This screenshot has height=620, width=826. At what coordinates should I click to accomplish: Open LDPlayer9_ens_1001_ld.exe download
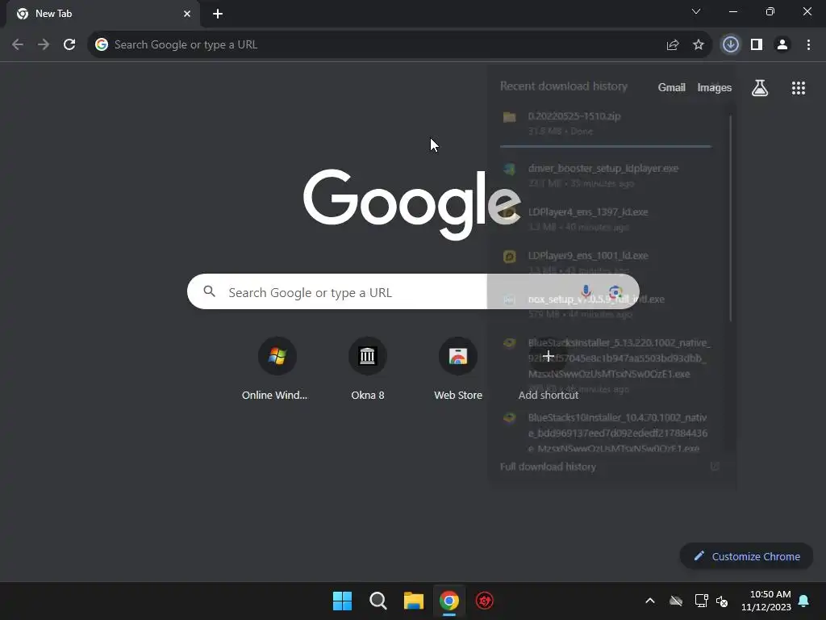(606, 263)
